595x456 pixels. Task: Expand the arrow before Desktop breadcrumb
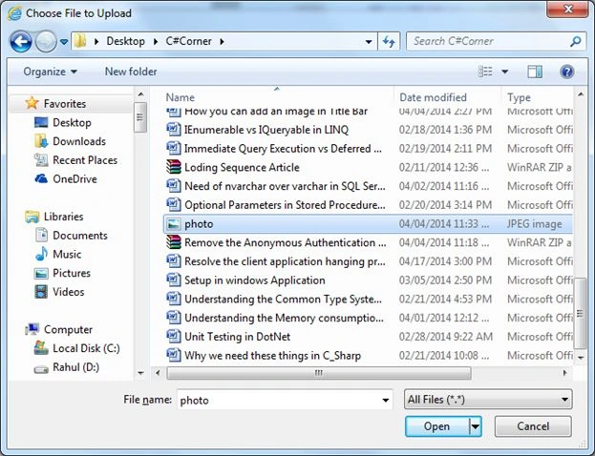(96, 41)
